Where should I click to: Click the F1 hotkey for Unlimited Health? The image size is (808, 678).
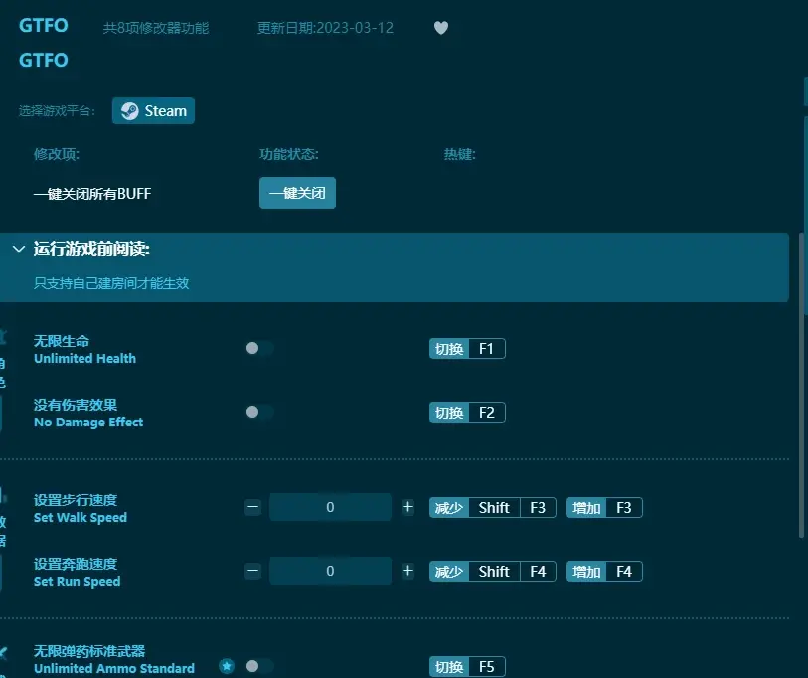[x=467, y=349]
